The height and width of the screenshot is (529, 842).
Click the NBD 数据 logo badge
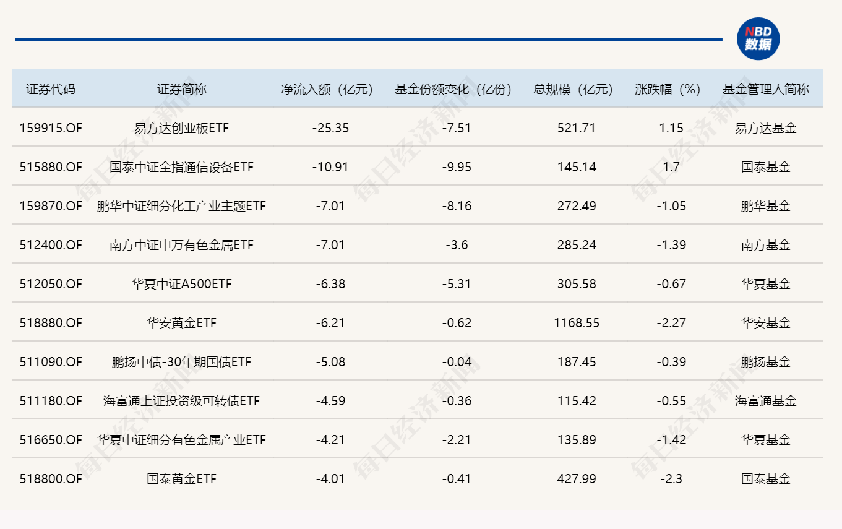coord(758,39)
